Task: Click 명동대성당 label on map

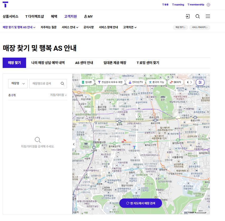Action: click(135, 160)
